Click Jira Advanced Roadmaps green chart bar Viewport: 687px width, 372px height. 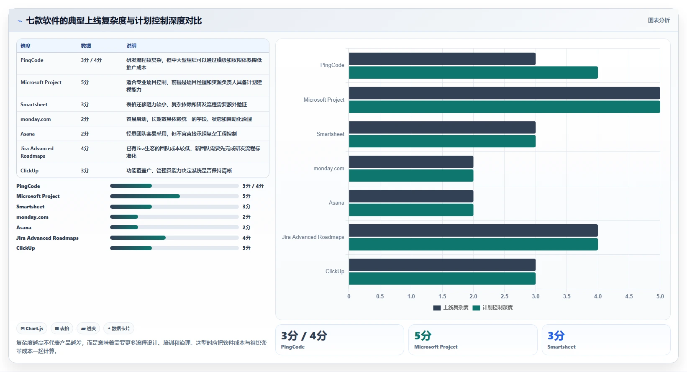click(473, 244)
